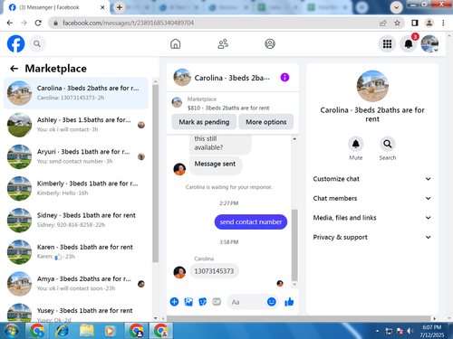Open Ashley 3bes 1.5baths conversation
The width and height of the screenshot is (453, 339).
click(76, 125)
